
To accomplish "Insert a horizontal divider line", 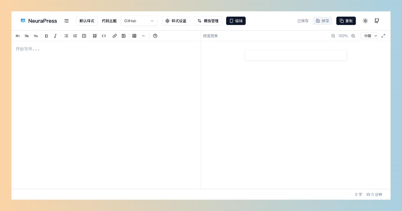I will pyautogui.click(x=143, y=36).
